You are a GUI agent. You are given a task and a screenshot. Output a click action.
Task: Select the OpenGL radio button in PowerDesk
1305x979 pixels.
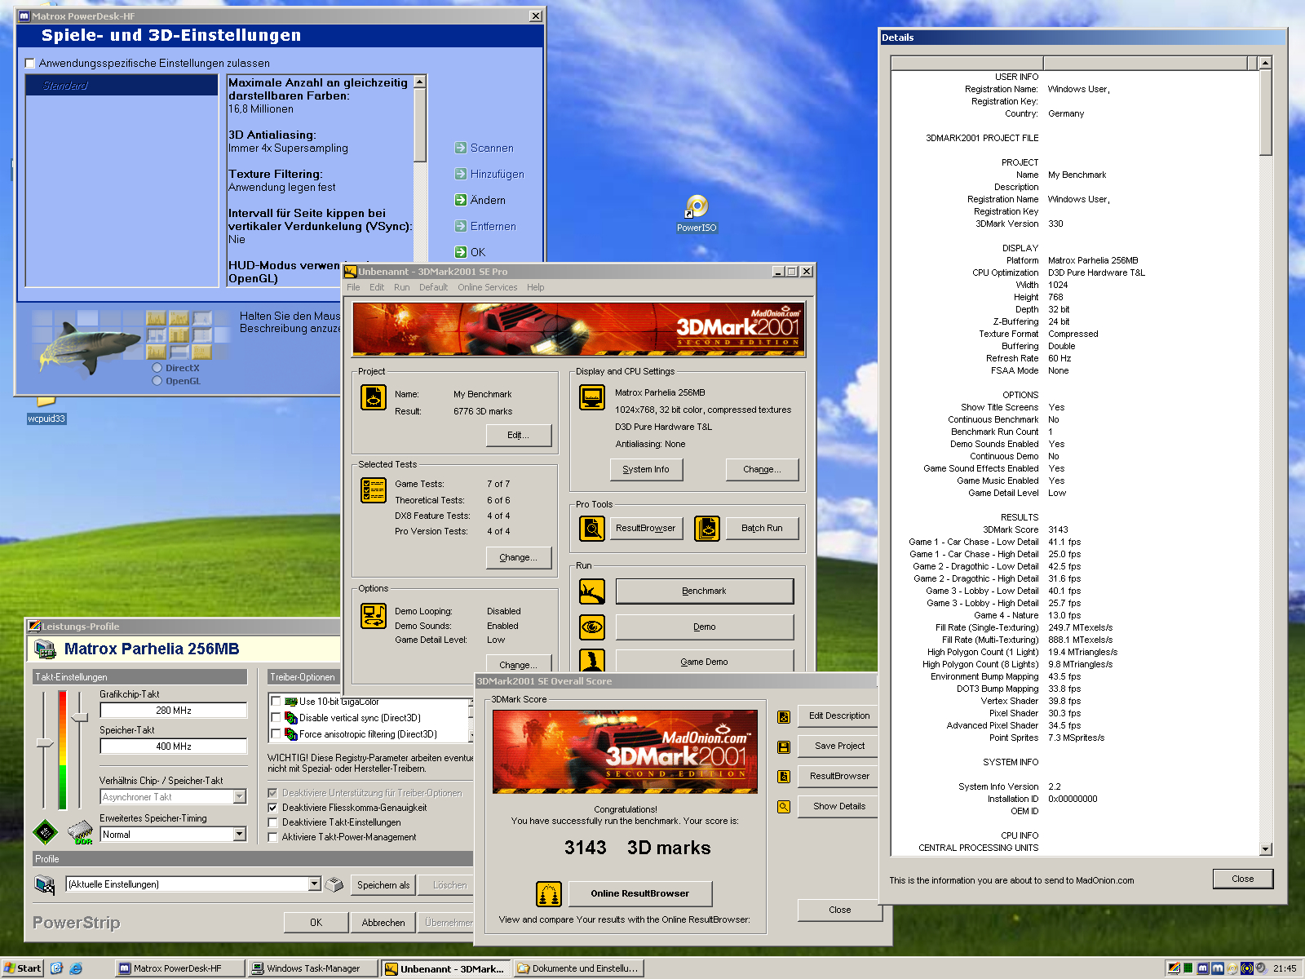[157, 381]
